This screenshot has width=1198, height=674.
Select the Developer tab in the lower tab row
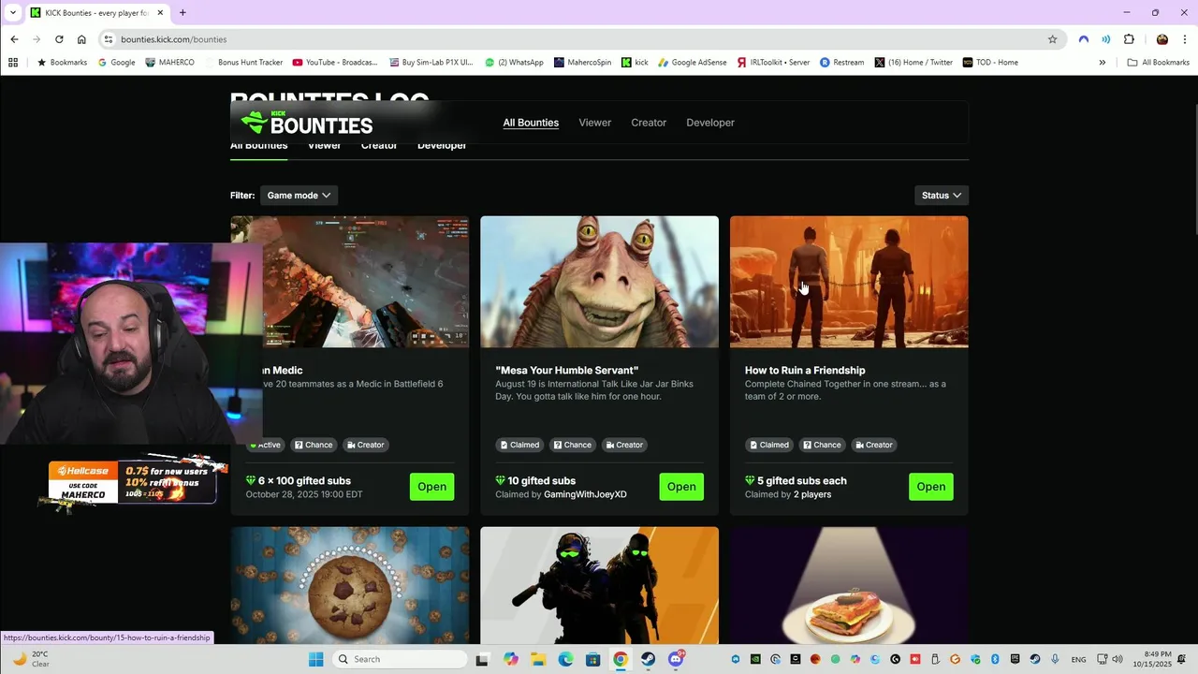pyautogui.click(x=442, y=147)
